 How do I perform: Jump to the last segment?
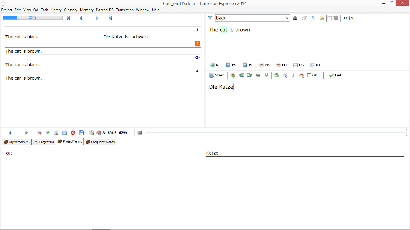110,18
